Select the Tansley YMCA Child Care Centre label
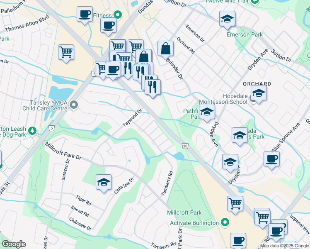 [45, 105]
